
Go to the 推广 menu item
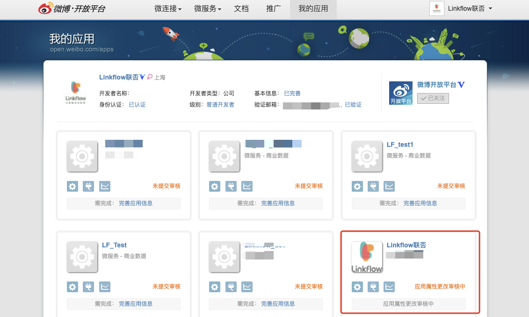[273, 9]
